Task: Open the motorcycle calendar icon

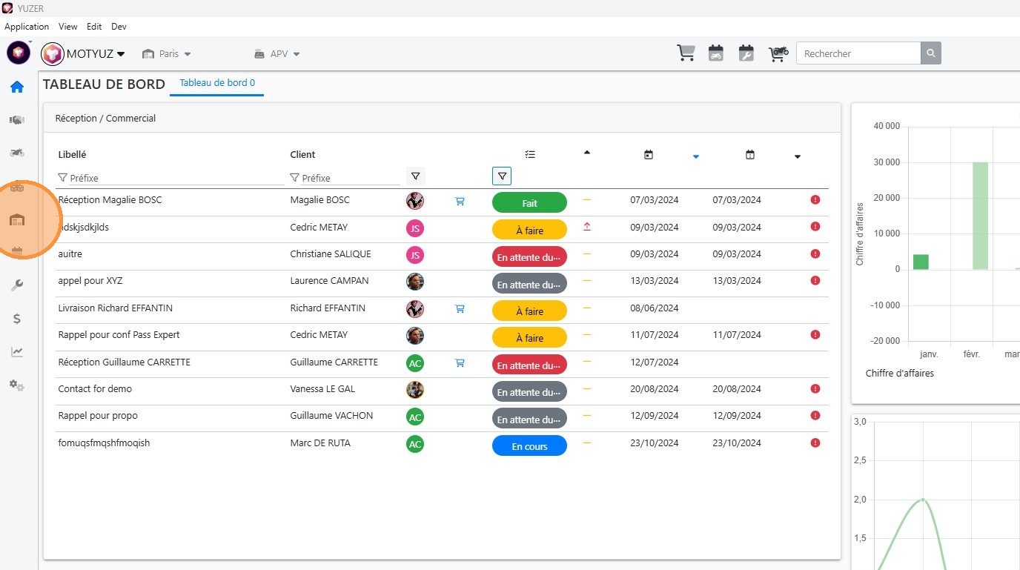Action: pos(715,53)
